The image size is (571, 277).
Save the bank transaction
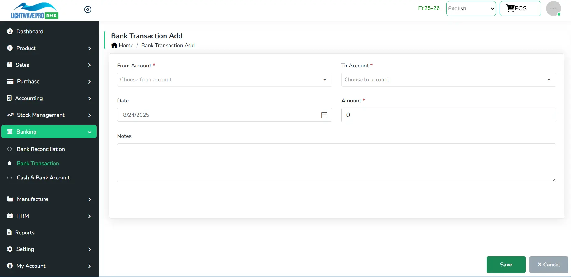point(506,265)
